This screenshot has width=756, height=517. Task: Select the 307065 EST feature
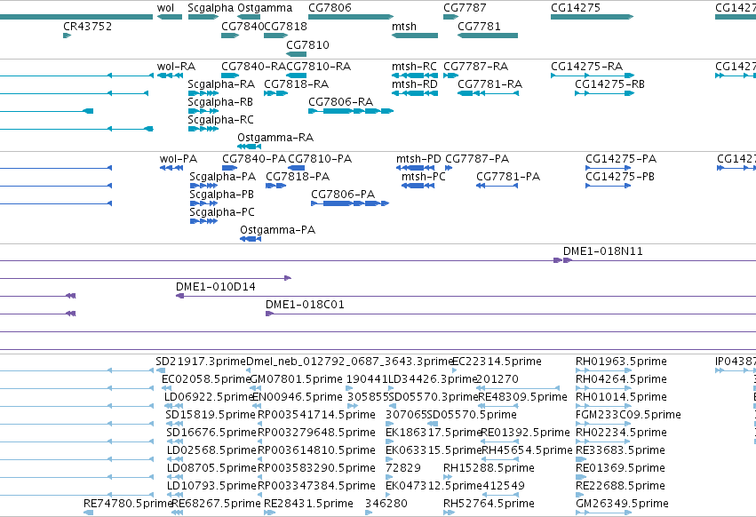[x=388, y=424]
